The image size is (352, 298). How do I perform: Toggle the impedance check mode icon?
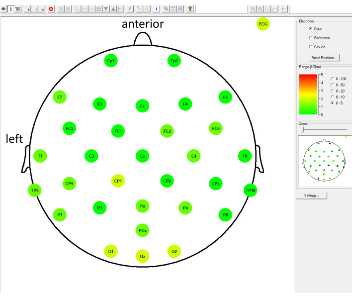pos(10,9)
